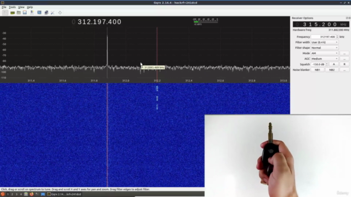The height and width of the screenshot is (197, 351).
Task: Click the 312.8 label on frequency axis
Action: (x=252, y=80)
